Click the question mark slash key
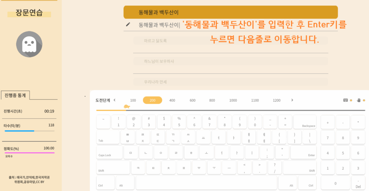This screenshot has width=369, height=191. pos(275,168)
